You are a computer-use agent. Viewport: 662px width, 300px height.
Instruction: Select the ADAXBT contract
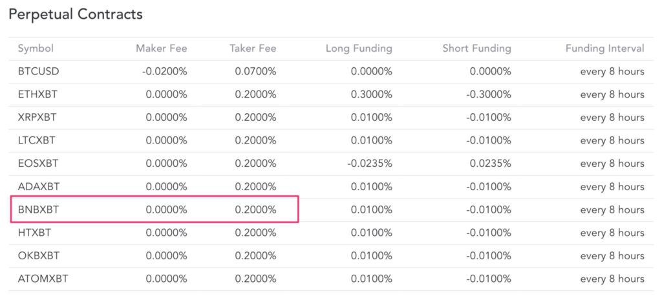39,187
